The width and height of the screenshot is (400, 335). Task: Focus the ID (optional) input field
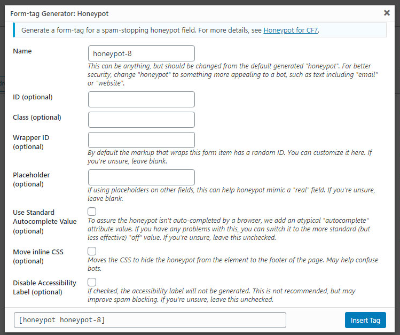tap(142, 99)
